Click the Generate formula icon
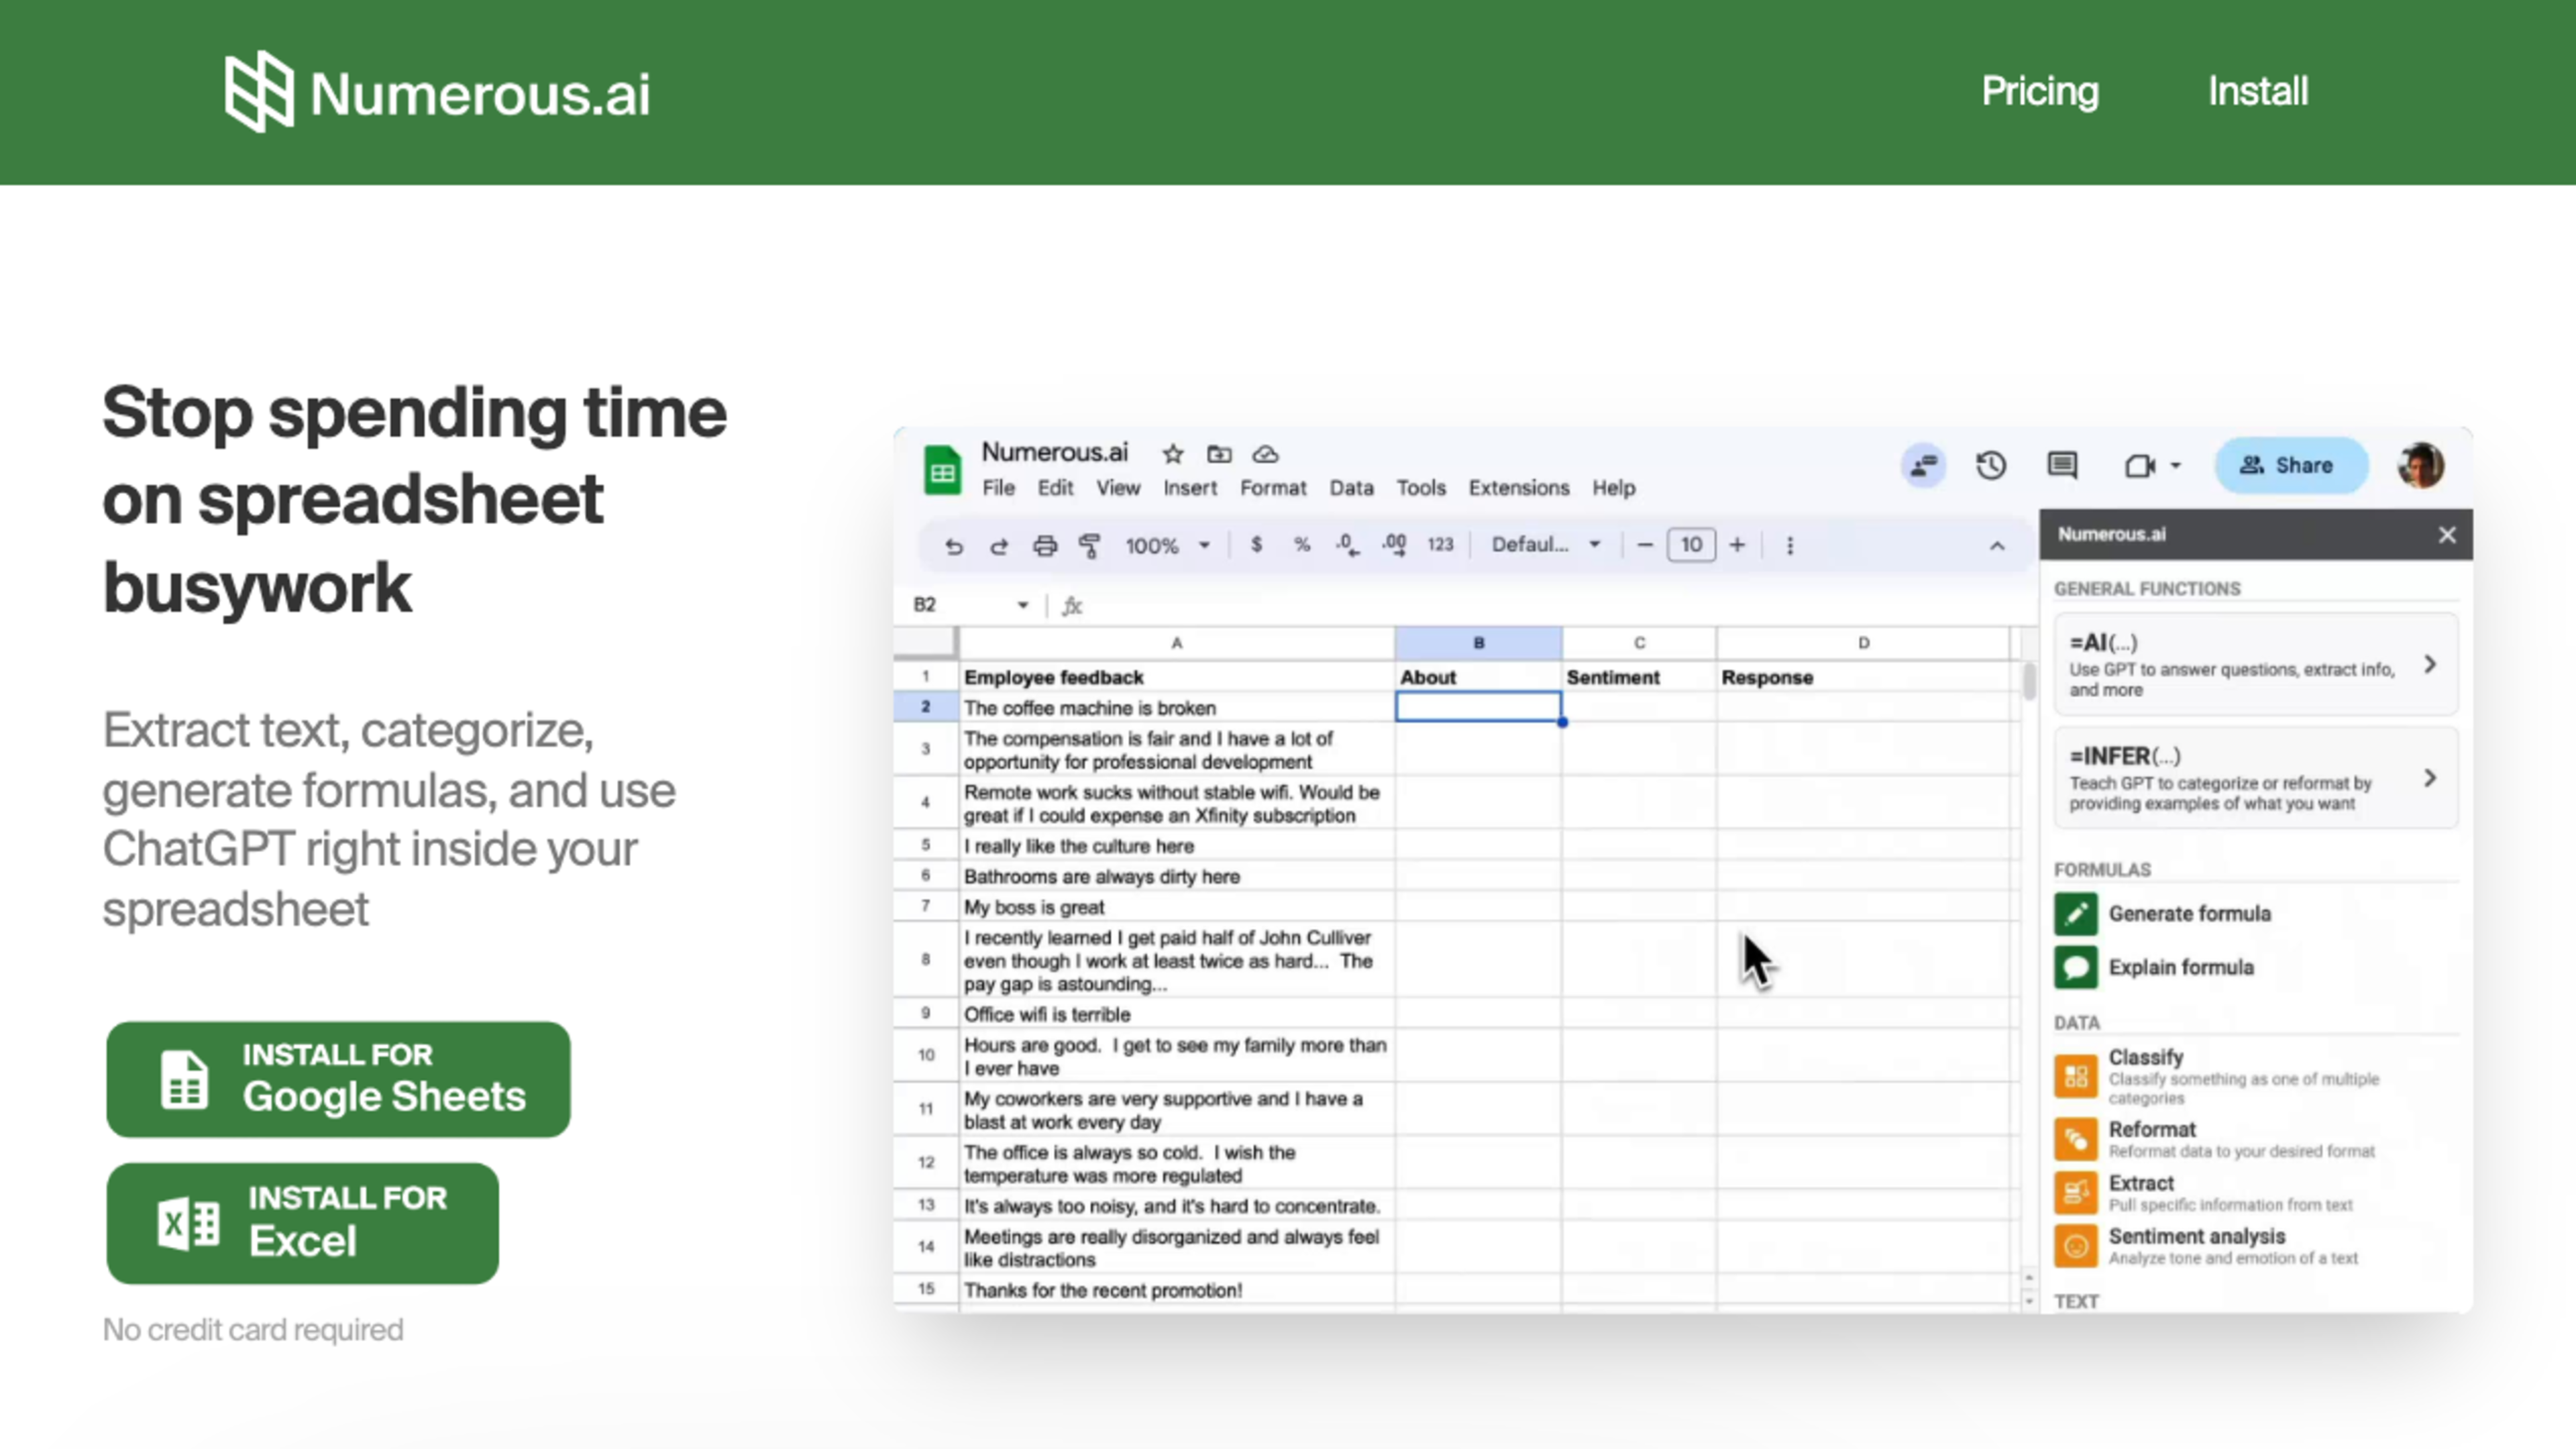This screenshot has width=2576, height=1449. pos(2076,914)
